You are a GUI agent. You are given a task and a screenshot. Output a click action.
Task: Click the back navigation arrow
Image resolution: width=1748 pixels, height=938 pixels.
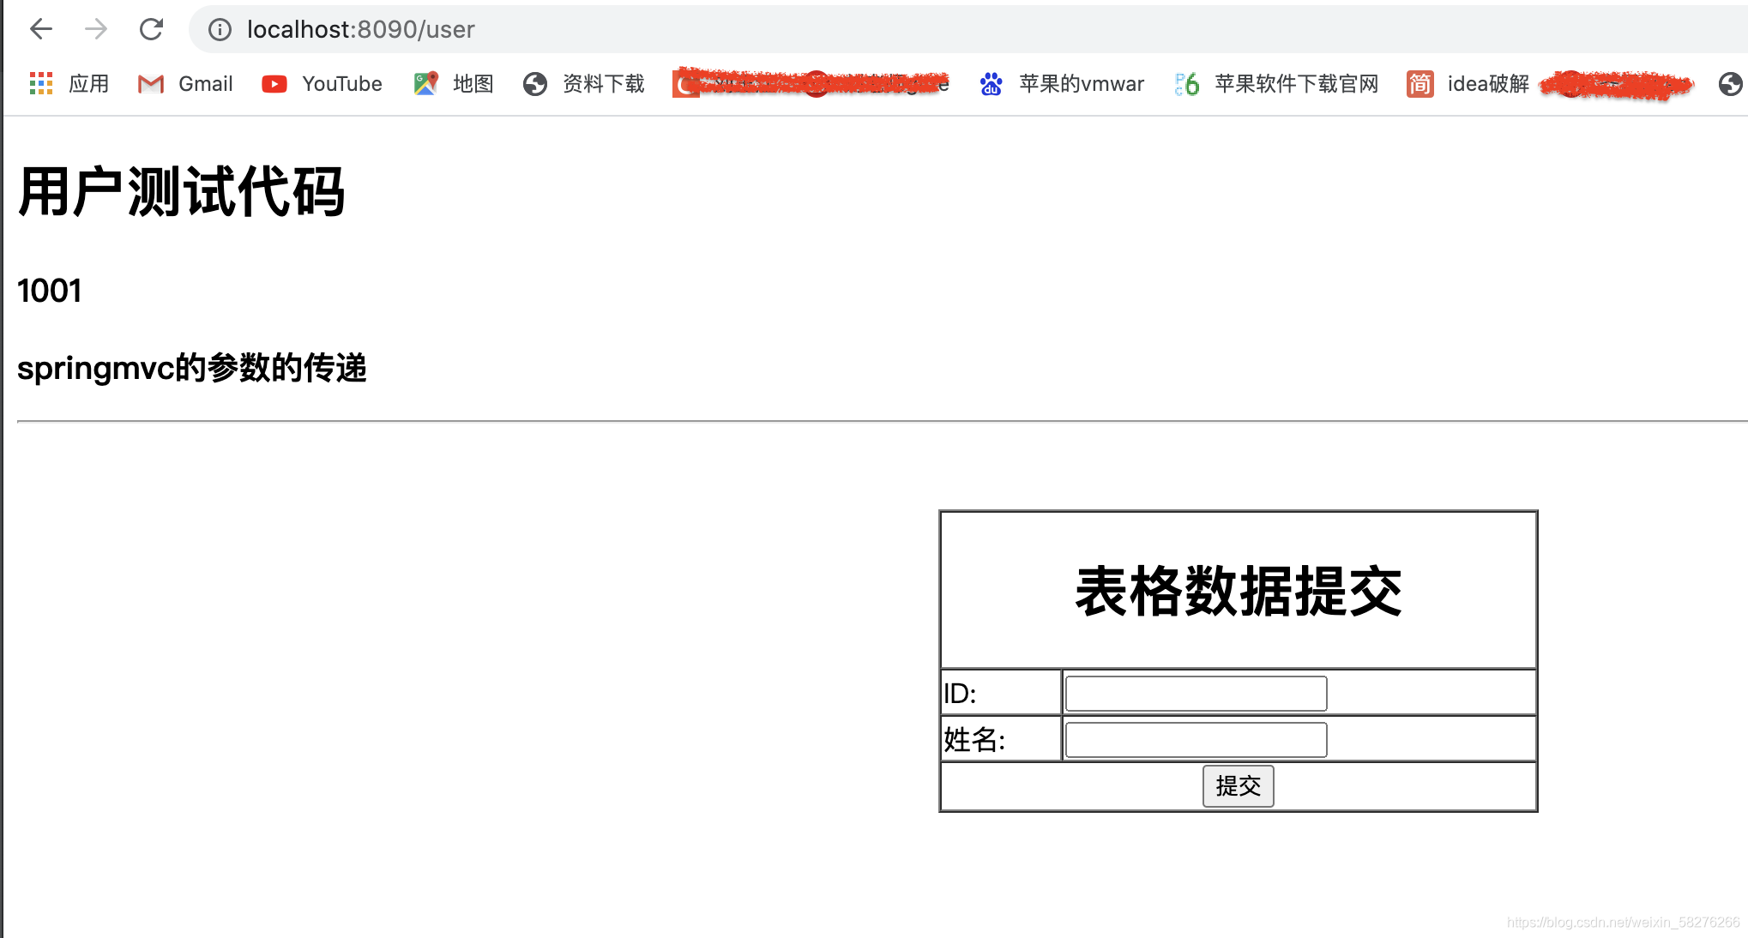point(40,29)
